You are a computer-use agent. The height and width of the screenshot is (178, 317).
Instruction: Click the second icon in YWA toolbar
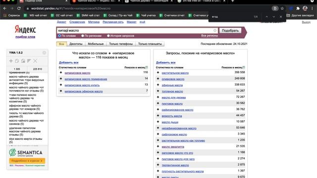pyautogui.click(x=17, y=61)
